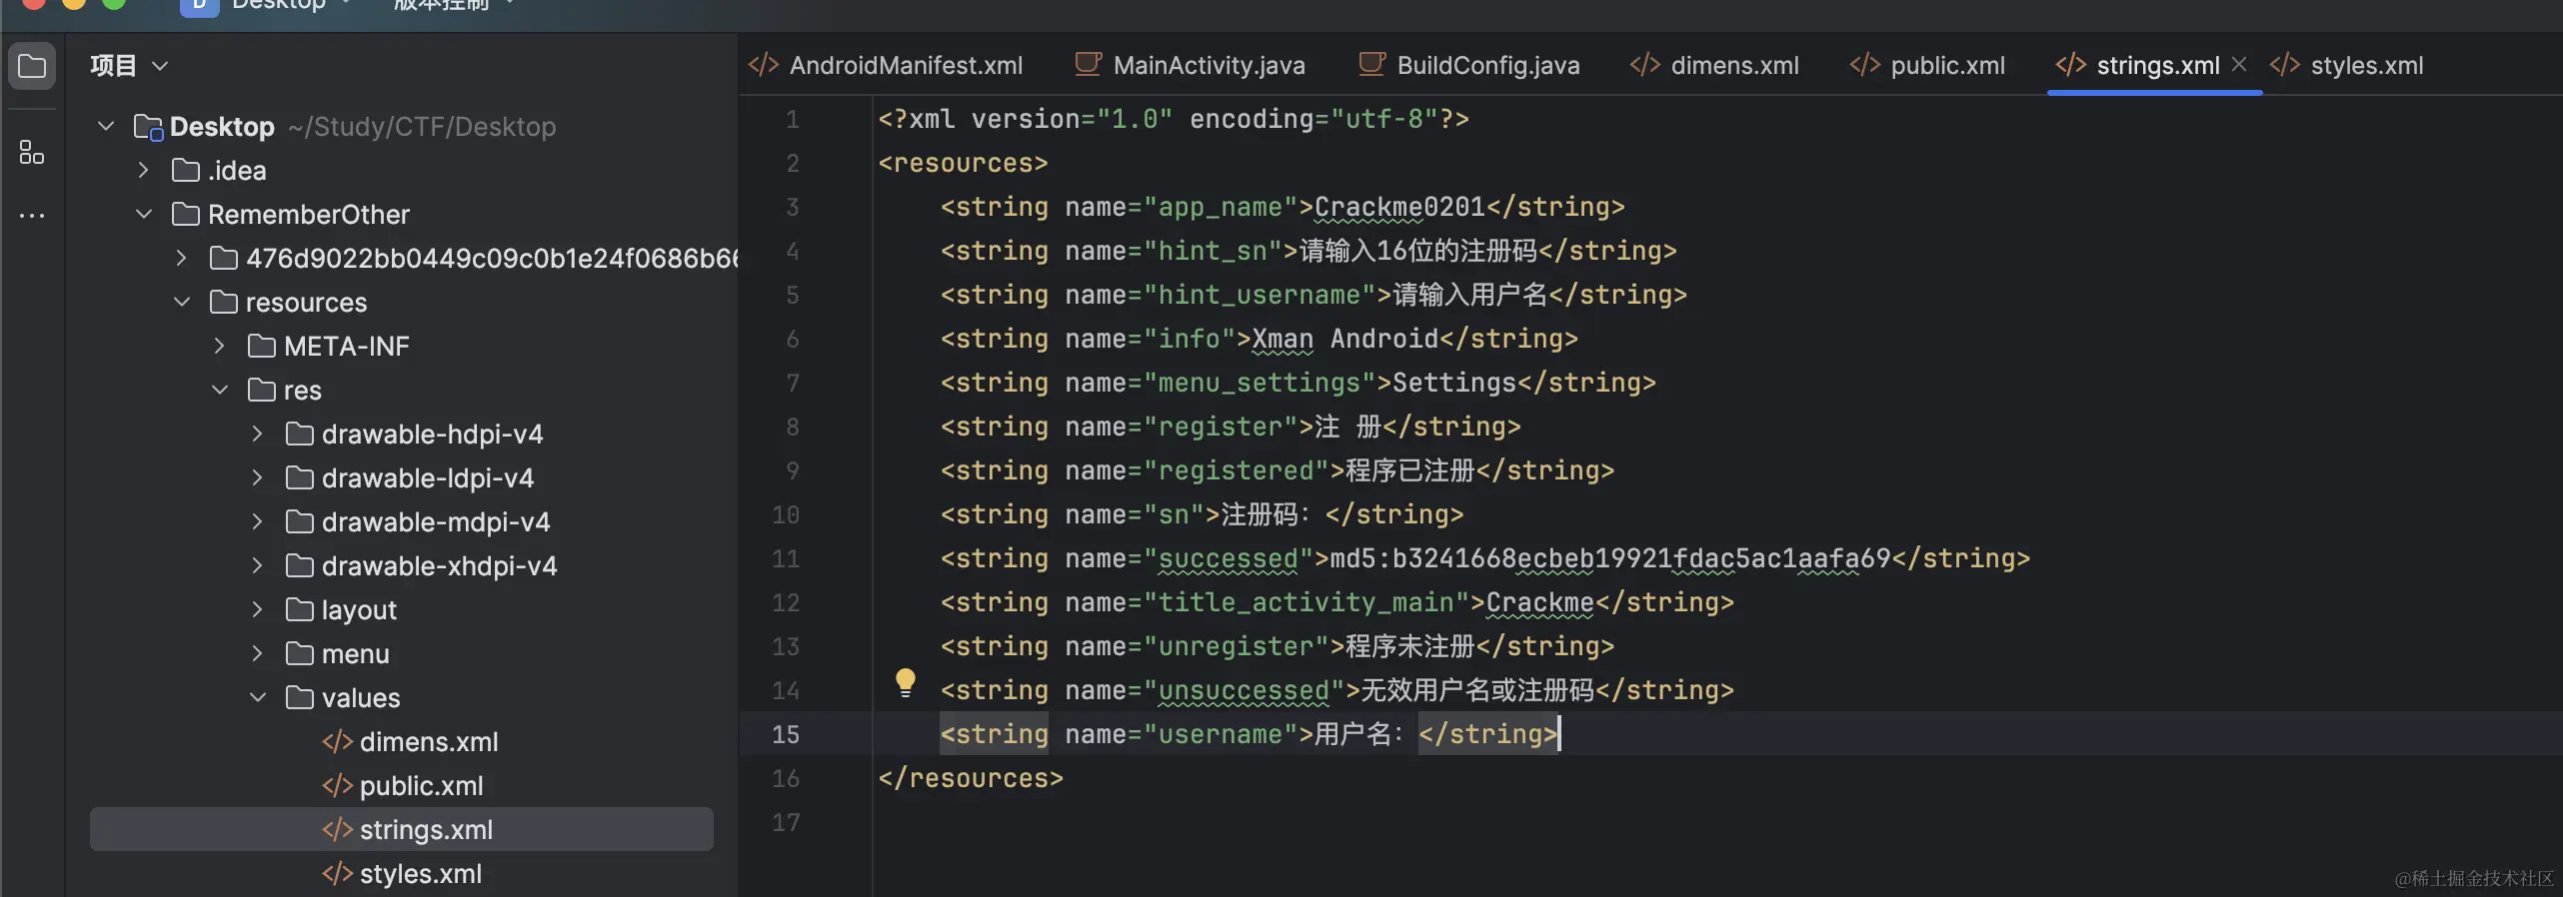Click the More tool windows ellipsis

click(32, 216)
